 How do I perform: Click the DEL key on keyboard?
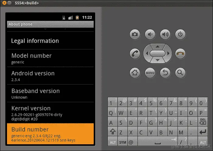[x=203, y=122]
